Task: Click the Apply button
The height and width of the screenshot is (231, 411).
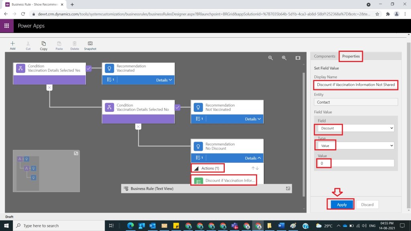Action: (342, 205)
